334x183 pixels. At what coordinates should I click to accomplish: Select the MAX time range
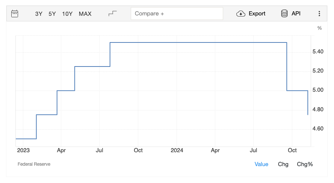pyautogui.click(x=85, y=14)
